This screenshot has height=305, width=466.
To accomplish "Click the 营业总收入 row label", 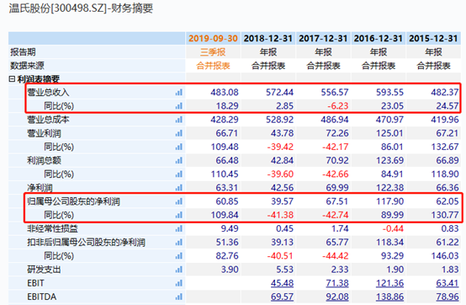I will tap(48, 93).
